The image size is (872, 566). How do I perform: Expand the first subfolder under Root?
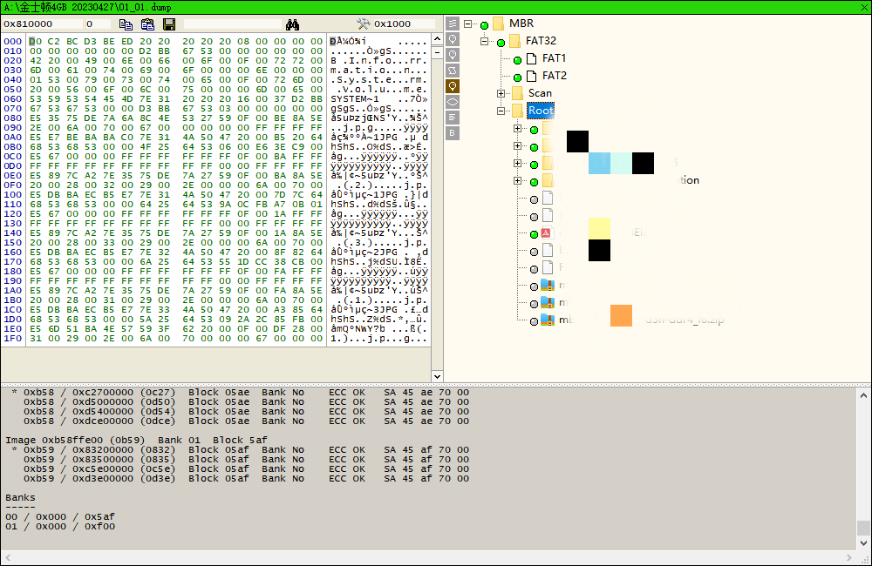(518, 128)
